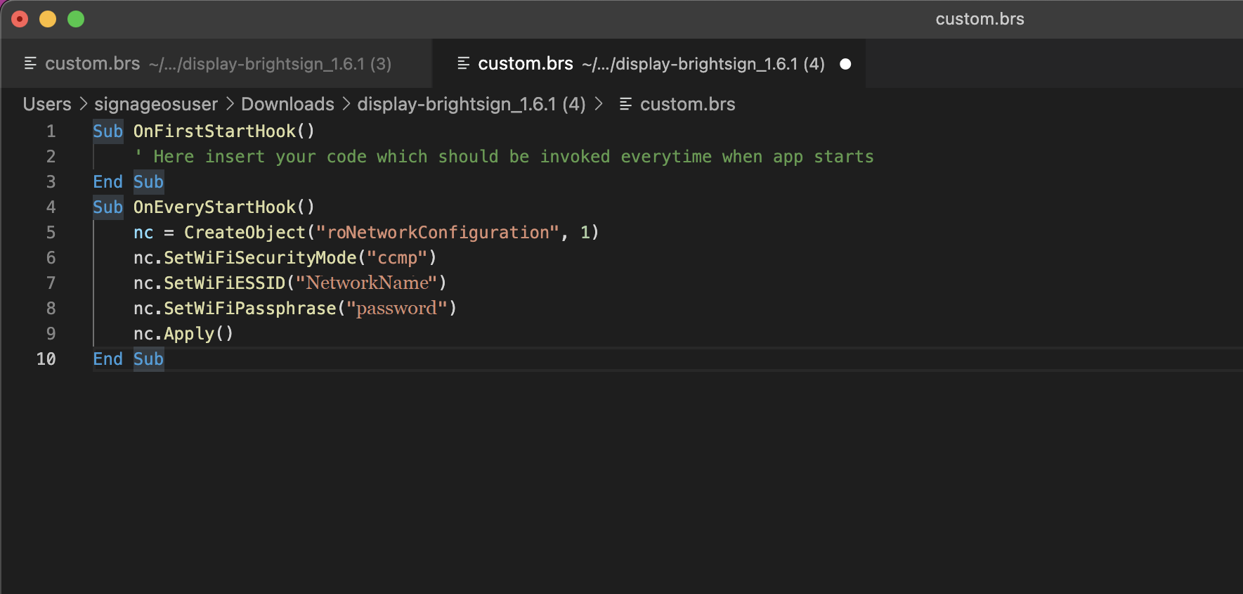Viewport: 1243px width, 594px height.
Task: Click the unsaved changes dot on active tab
Action: (845, 64)
